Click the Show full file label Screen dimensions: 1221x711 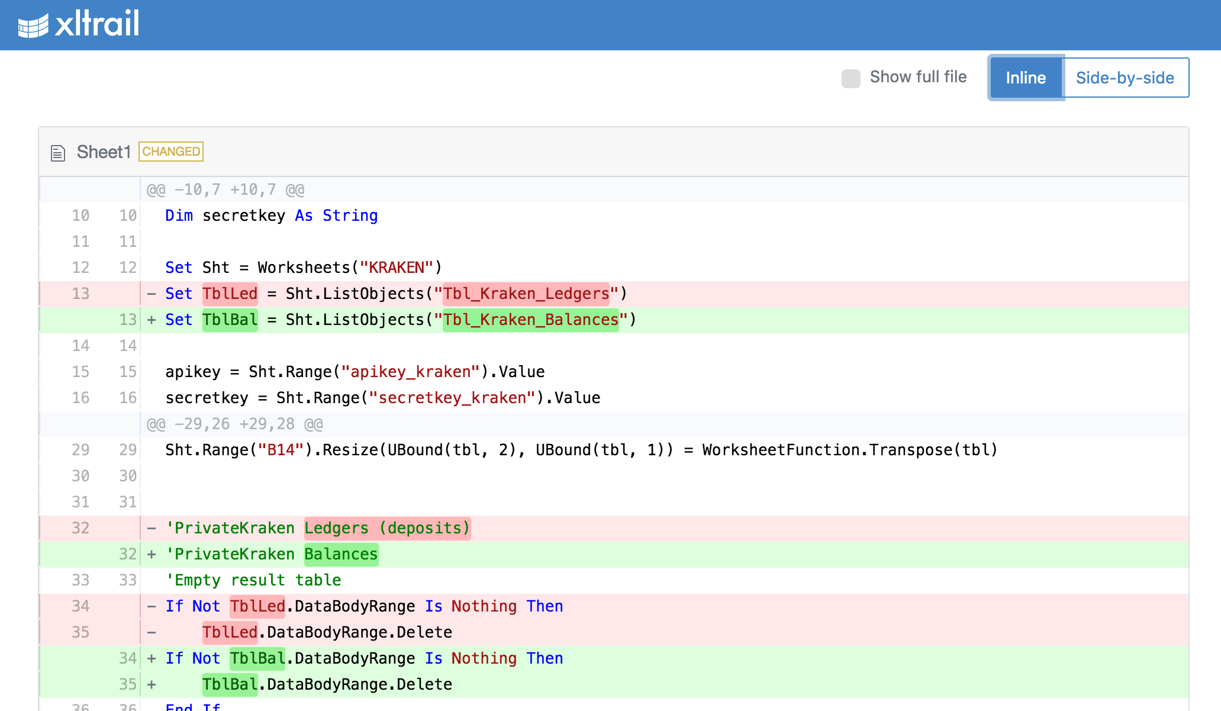[918, 77]
